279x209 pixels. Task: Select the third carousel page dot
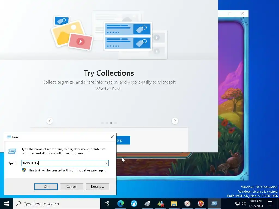tap(111, 123)
